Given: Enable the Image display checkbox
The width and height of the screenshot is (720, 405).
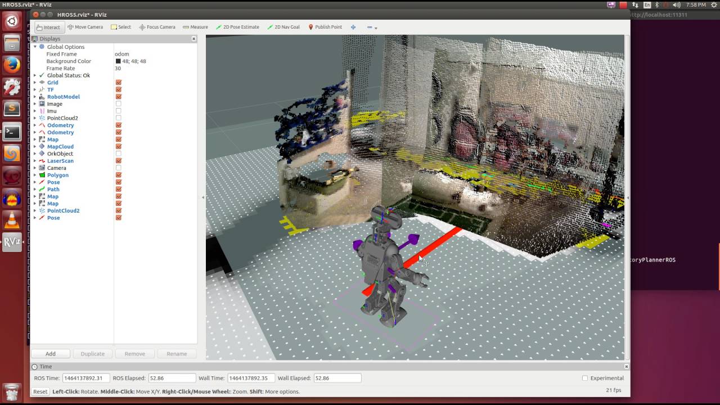Looking at the screenshot, I should (x=119, y=104).
